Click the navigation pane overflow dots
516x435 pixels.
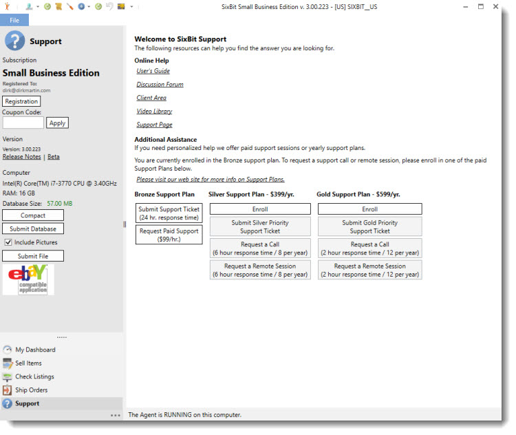115,416
